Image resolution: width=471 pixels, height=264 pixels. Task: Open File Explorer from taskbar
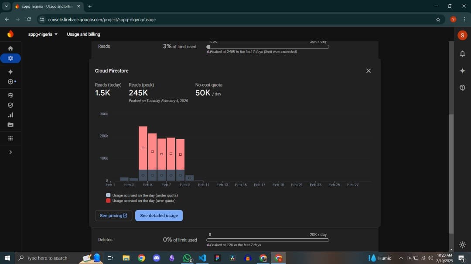(126, 258)
